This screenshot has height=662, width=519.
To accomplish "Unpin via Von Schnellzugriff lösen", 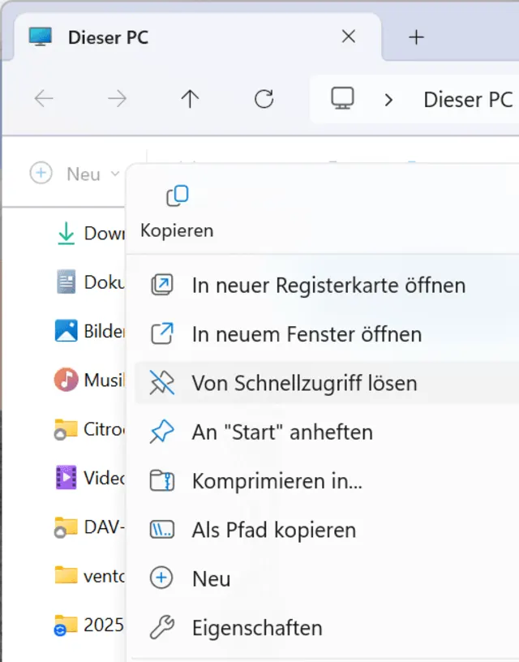I will point(304,383).
